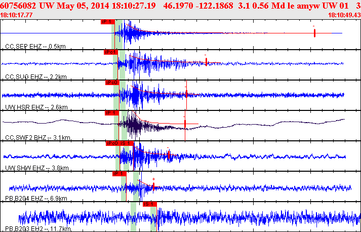Click the red coda end marker on UW.SHW trace
The image size is (361, 232).
coord(168,154)
